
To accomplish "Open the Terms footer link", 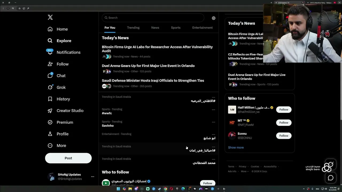I will click(x=231, y=167).
